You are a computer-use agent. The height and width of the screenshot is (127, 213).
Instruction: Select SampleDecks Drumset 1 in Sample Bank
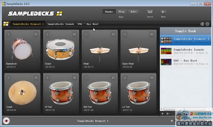point(185,40)
